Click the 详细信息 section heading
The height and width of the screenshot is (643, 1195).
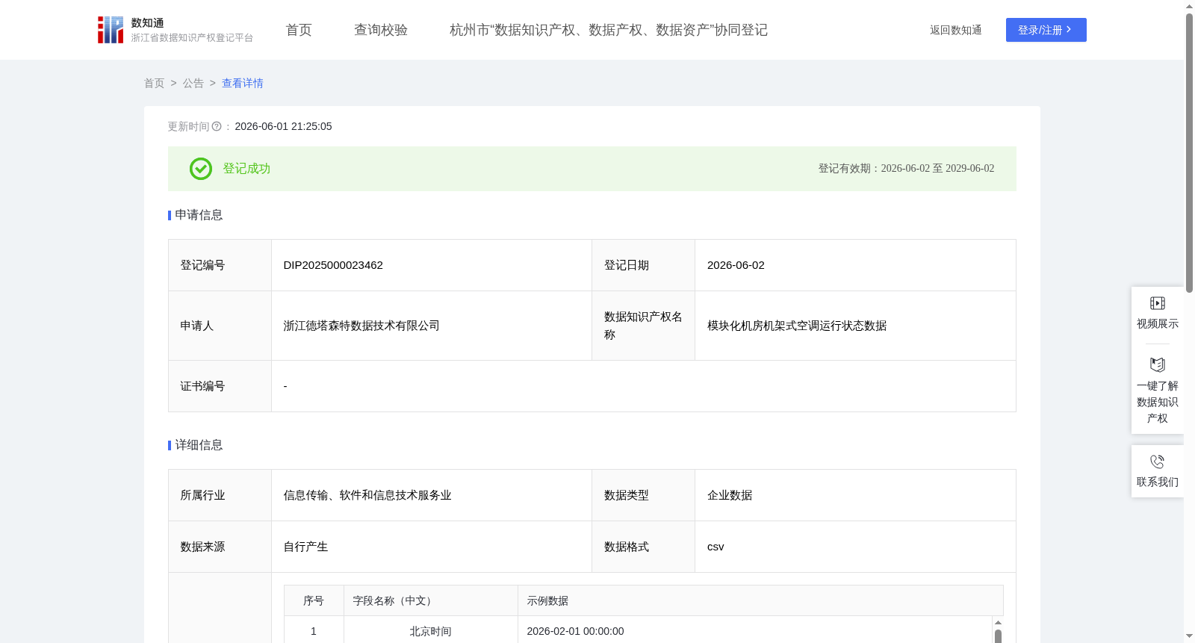click(199, 445)
